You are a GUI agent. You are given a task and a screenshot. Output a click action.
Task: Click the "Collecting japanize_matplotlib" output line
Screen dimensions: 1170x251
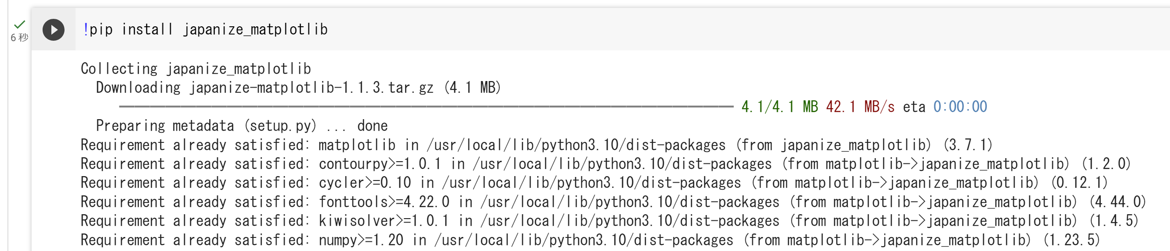[196, 69]
